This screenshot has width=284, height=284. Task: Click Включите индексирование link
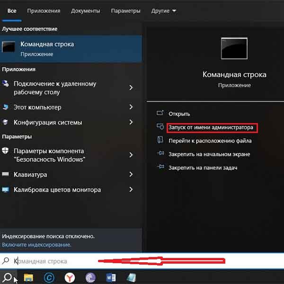coord(36,245)
